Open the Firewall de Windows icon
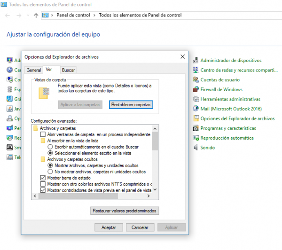Image resolution: width=282 pixels, height=250 pixels. pos(196,89)
